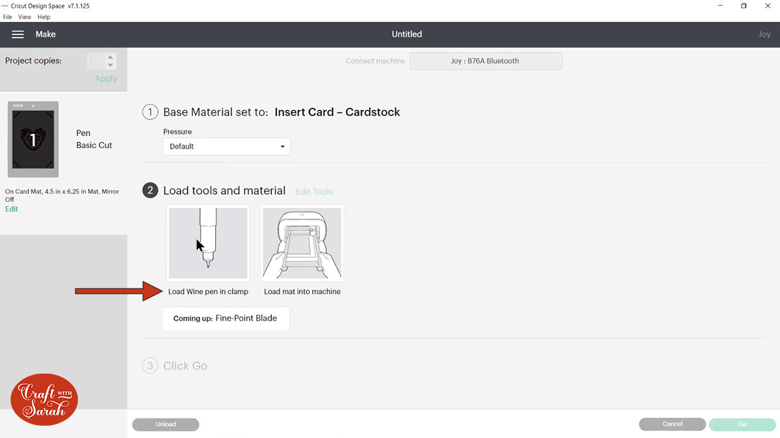Click the step 2 circled number icon
This screenshot has height=438, width=780.
click(150, 190)
